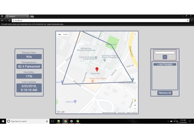Image resolution: width=194 pixels, height=138 pixels.
Task: Open Task View on taskbar
Action: tap(52, 121)
